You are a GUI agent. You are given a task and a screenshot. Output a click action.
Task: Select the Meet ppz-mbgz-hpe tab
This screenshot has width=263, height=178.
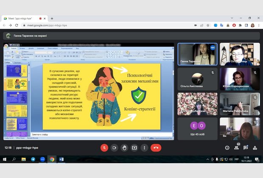point(25,19)
